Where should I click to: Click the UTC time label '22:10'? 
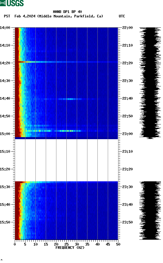tap(128, 45)
